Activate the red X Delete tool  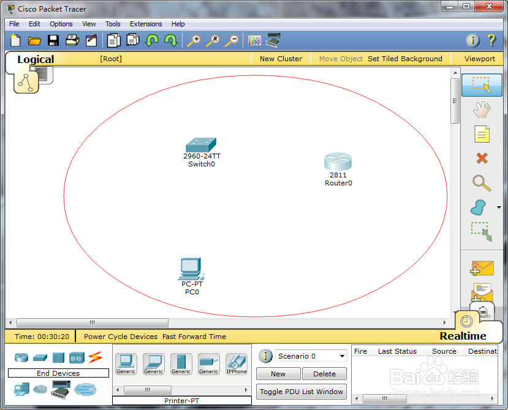pyautogui.click(x=482, y=158)
